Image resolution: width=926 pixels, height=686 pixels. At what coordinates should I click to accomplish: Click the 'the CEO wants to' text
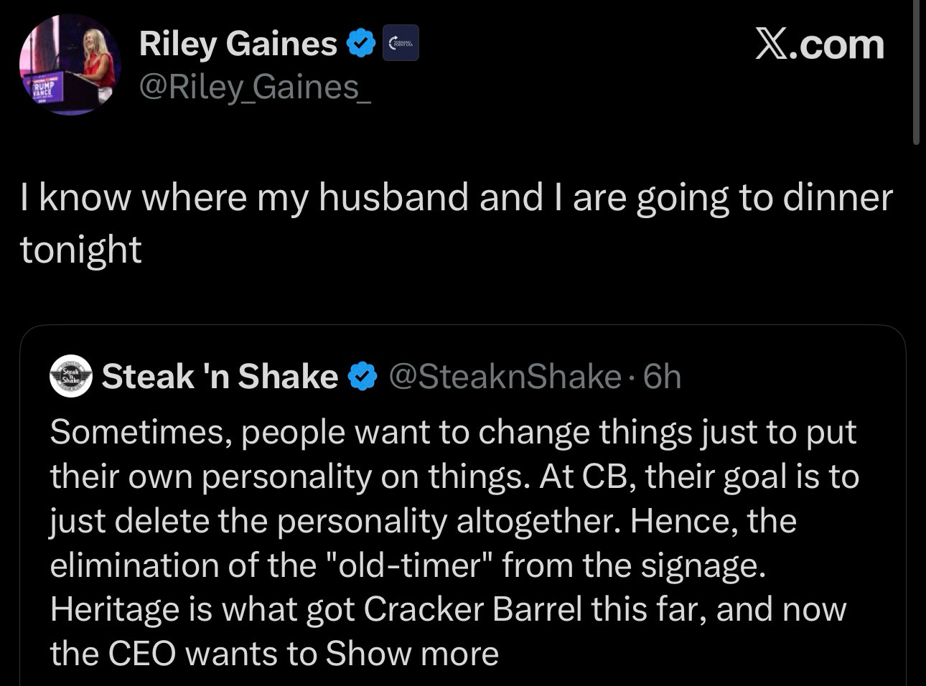[x=184, y=654]
